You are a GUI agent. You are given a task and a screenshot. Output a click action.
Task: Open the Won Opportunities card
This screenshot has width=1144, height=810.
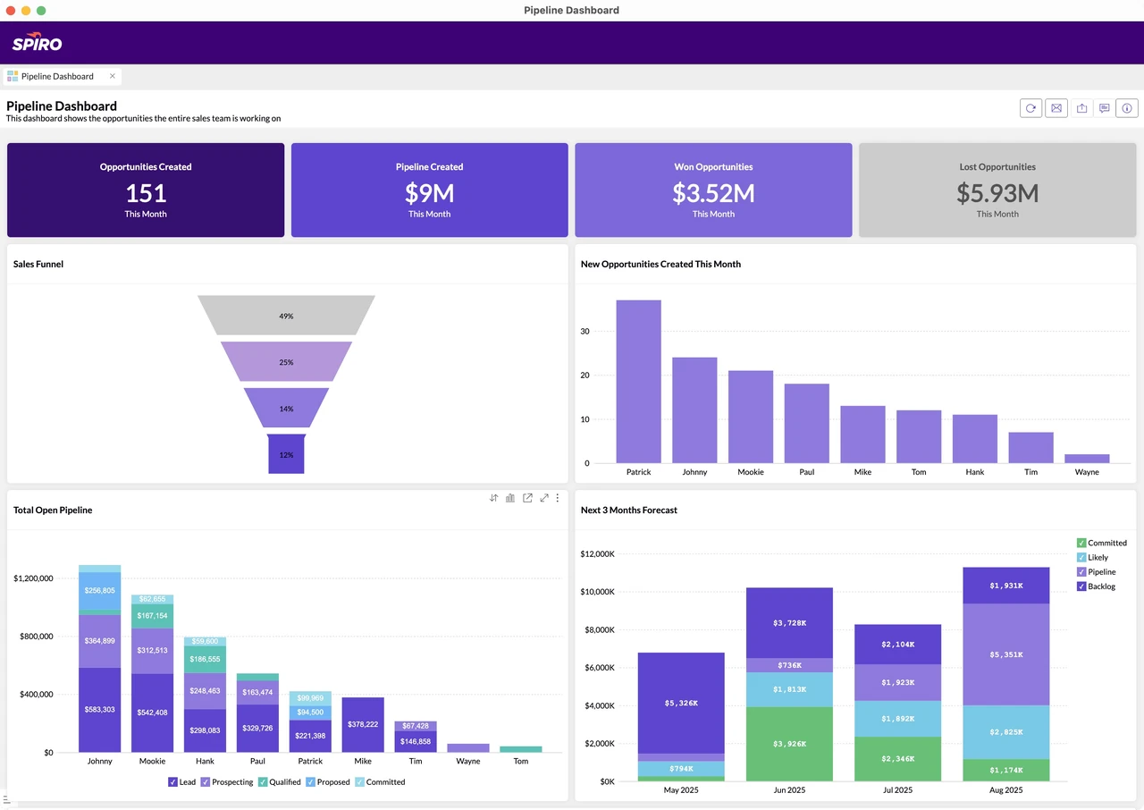713,190
